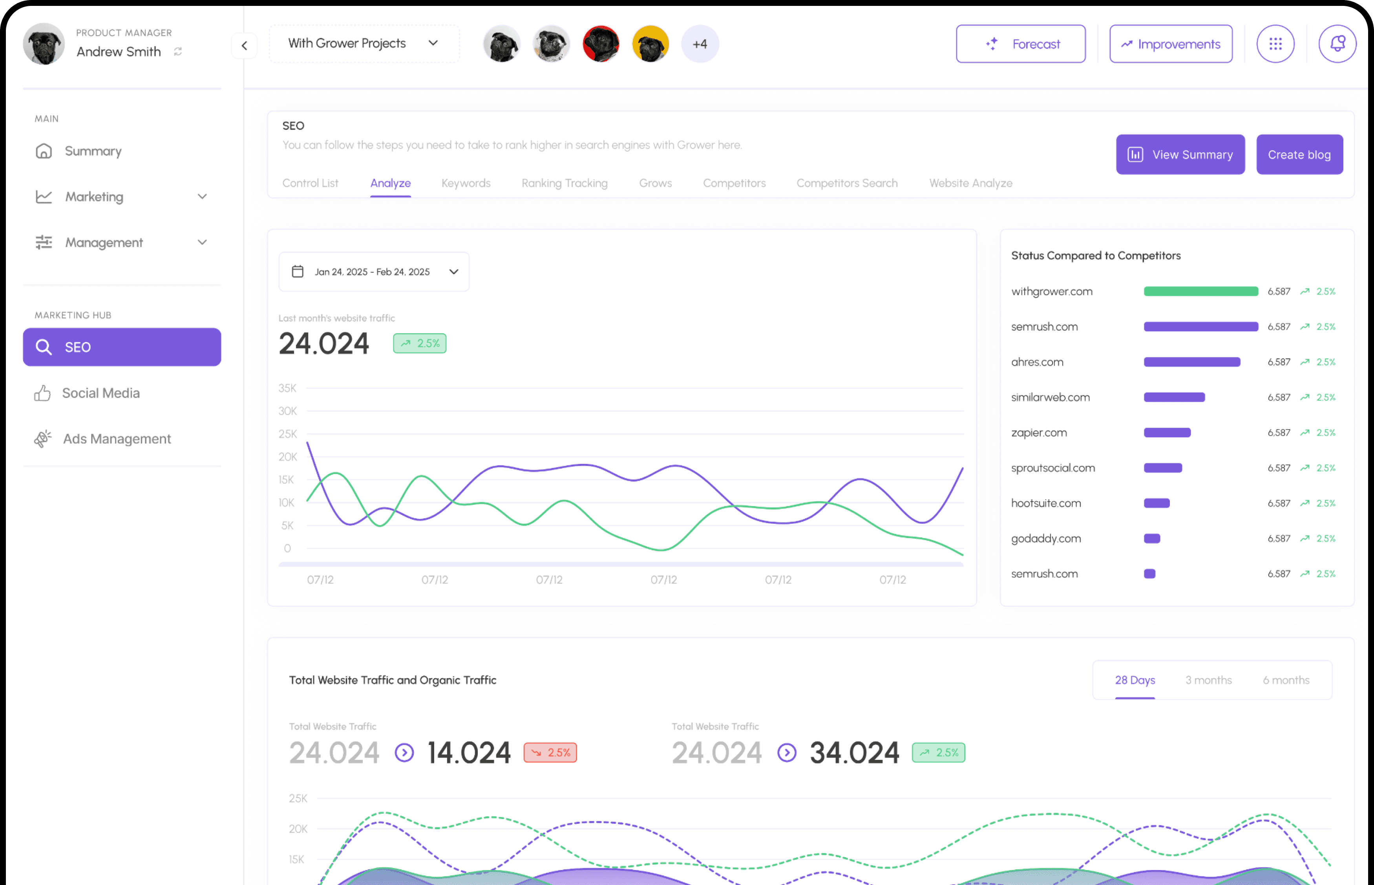Open Ads Management megaphone icon
This screenshot has height=885, width=1374.
pos(42,439)
